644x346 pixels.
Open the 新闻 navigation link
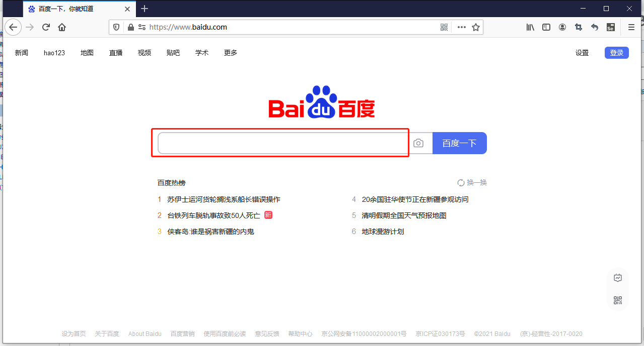(x=22, y=53)
